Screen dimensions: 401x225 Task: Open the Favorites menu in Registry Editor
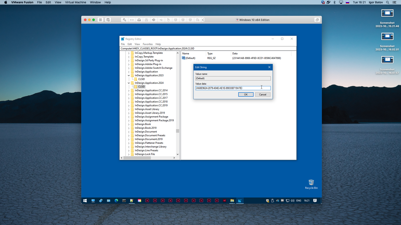[x=148, y=44]
